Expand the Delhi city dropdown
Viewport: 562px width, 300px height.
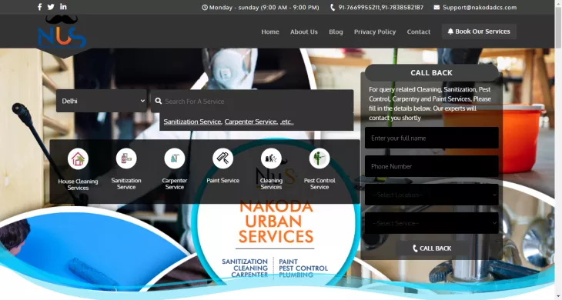coord(102,101)
